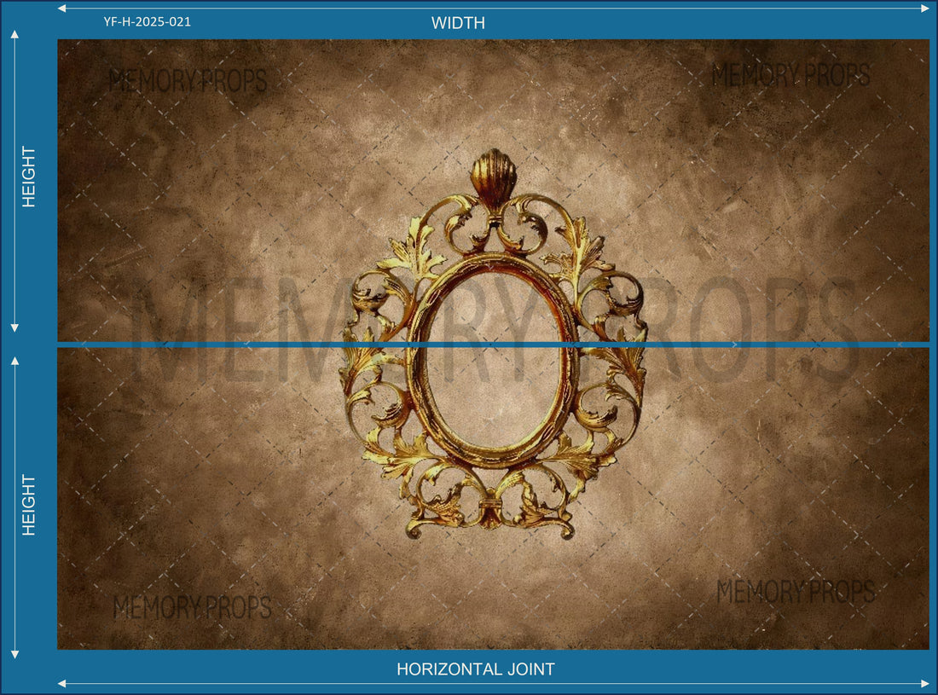Image resolution: width=938 pixels, height=695 pixels.
Task: Click the upward arrowhead above the lower HEIGHT label
Action: 14,361
